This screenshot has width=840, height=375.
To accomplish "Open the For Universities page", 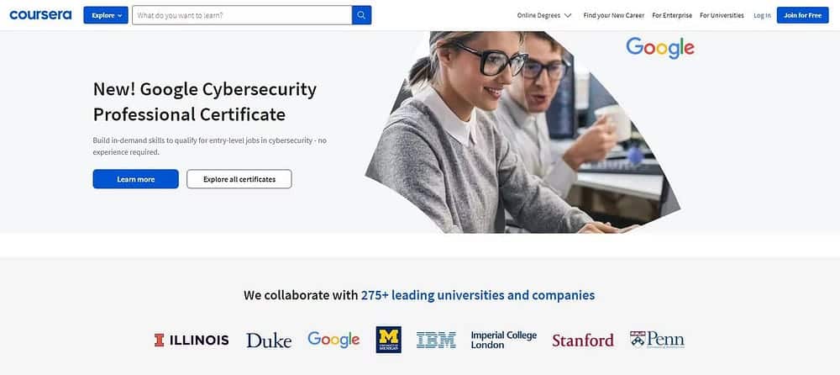I will click(722, 15).
